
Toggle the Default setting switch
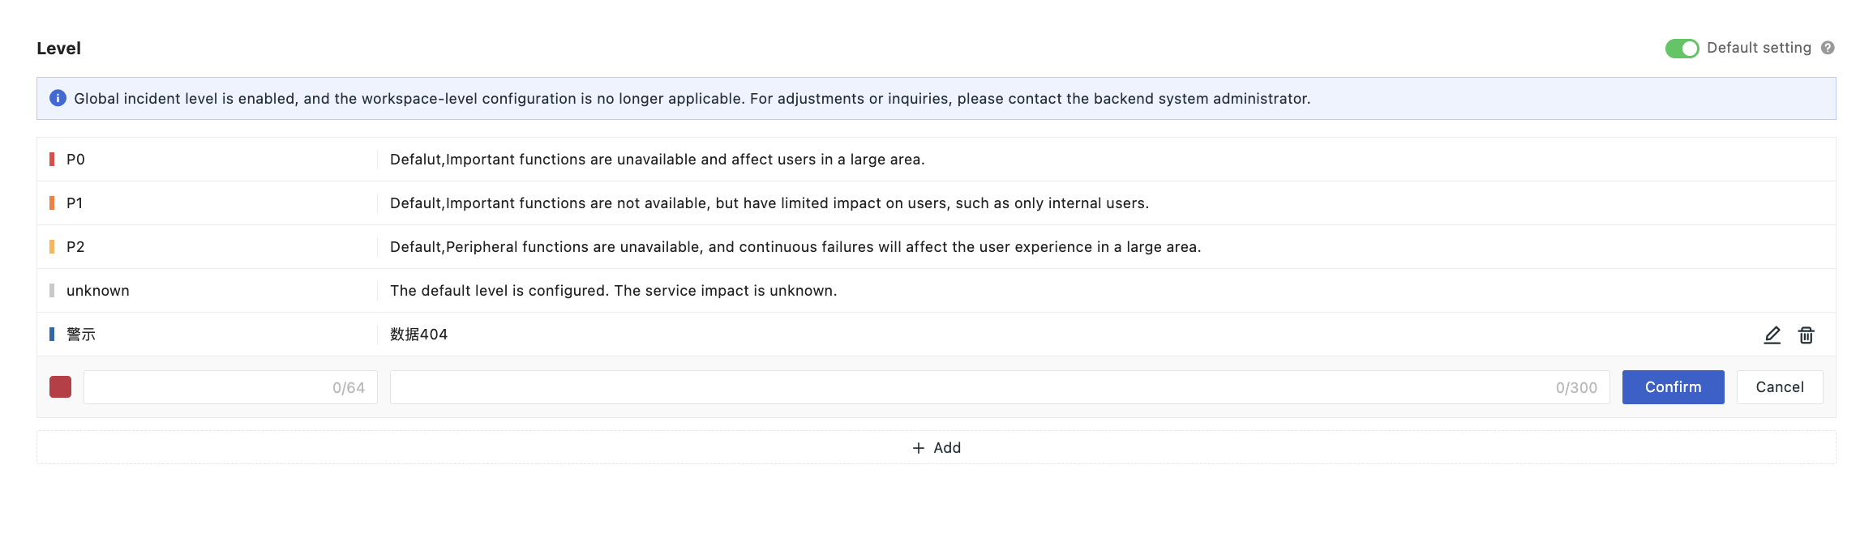(x=1682, y=49)
